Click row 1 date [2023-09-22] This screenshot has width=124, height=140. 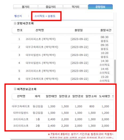click(x=79, y=39)
